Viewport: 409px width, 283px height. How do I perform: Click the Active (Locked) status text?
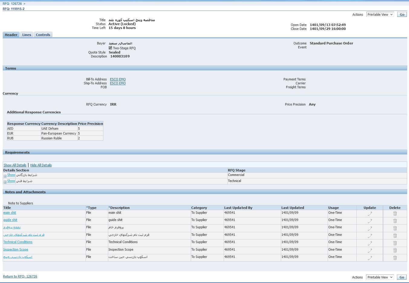click(122, 24)
